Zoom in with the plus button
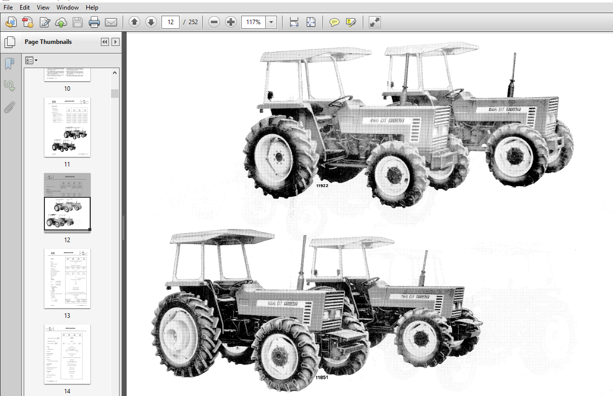Screen dimensions: 613x396 pyautogui.click(x=231, y=22)
